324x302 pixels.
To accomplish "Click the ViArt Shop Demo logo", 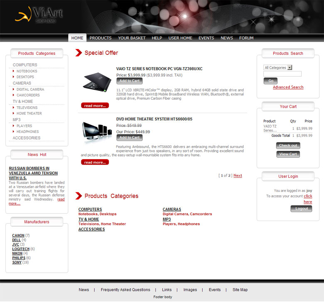I will coord(39,15).
